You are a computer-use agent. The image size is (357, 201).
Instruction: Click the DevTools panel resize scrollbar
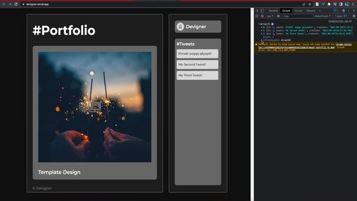[x=252, y=104]
